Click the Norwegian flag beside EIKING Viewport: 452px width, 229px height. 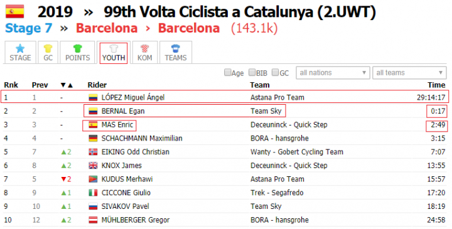93,152
